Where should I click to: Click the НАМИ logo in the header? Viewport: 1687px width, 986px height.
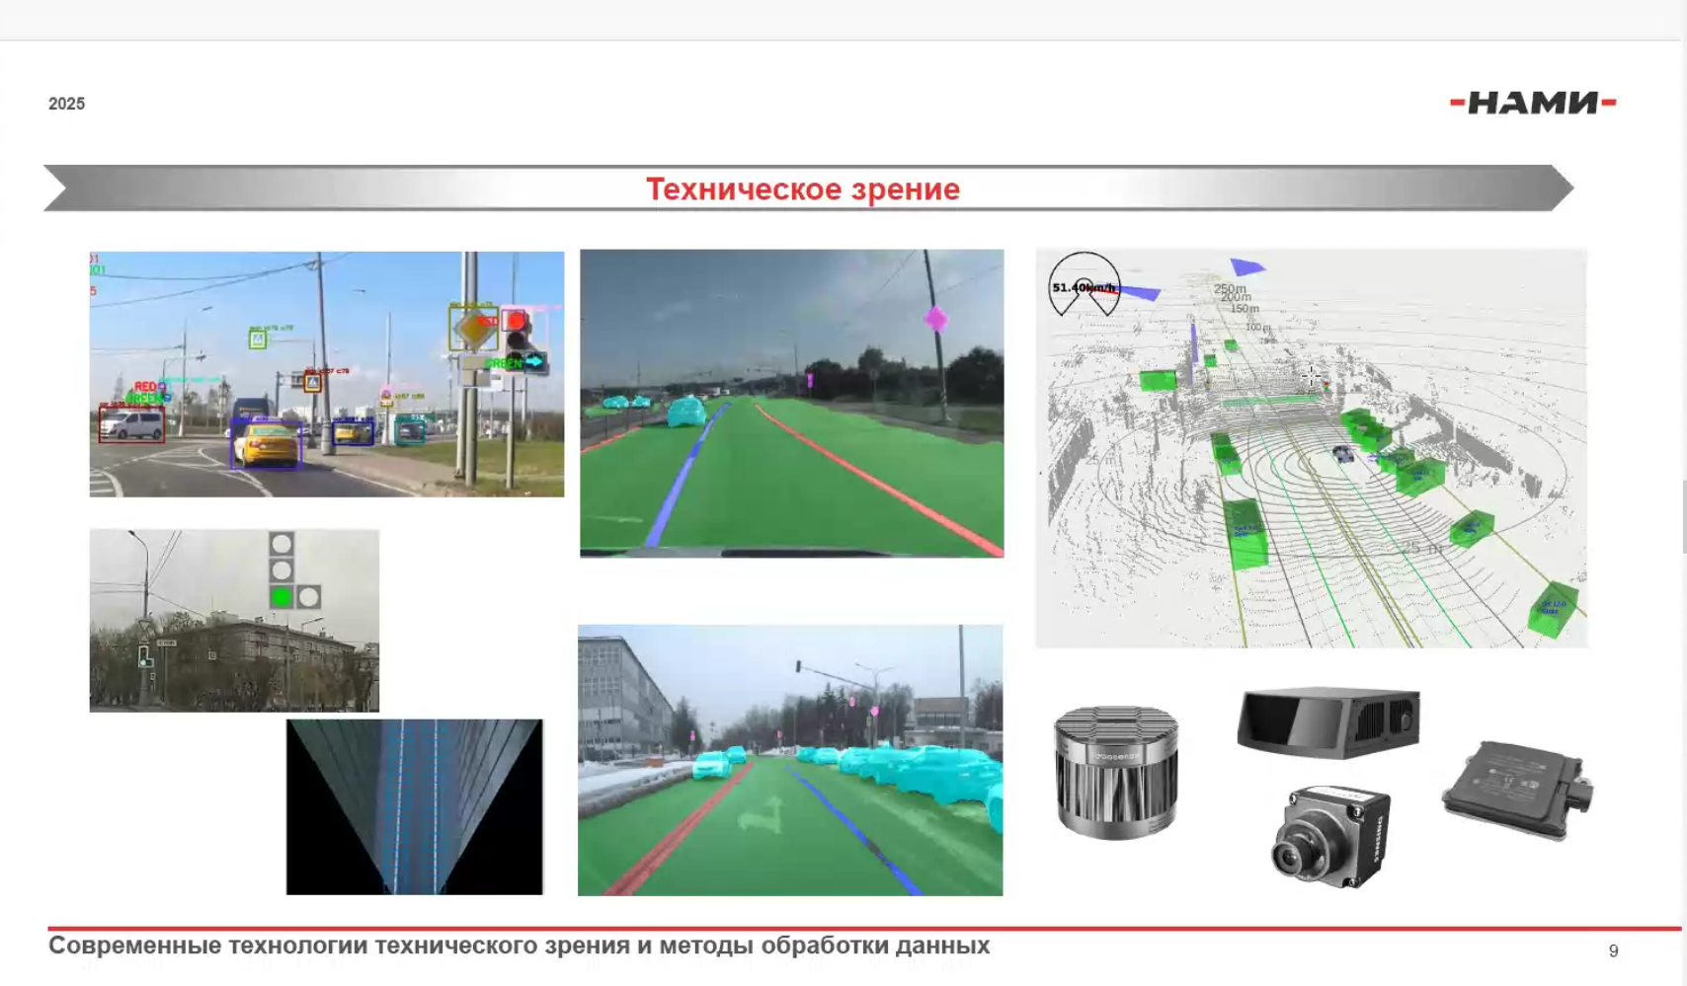[1532, 103]
